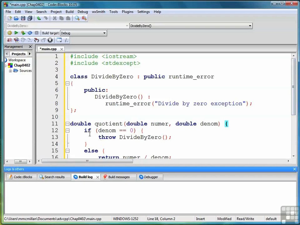The width and height of the screenshot is (300, 225).
Task: Save the file with the floppy icon
Action: click(23, 18)
